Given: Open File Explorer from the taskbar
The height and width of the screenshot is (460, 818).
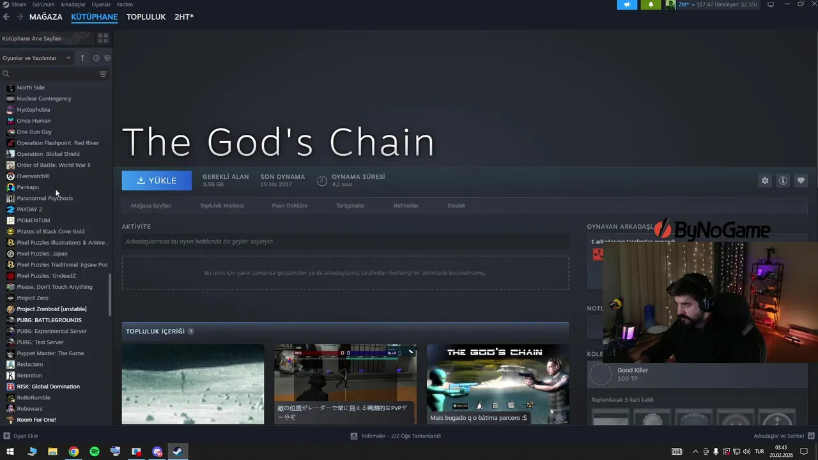Looking at the screenshot, I should tap(53, 452).
